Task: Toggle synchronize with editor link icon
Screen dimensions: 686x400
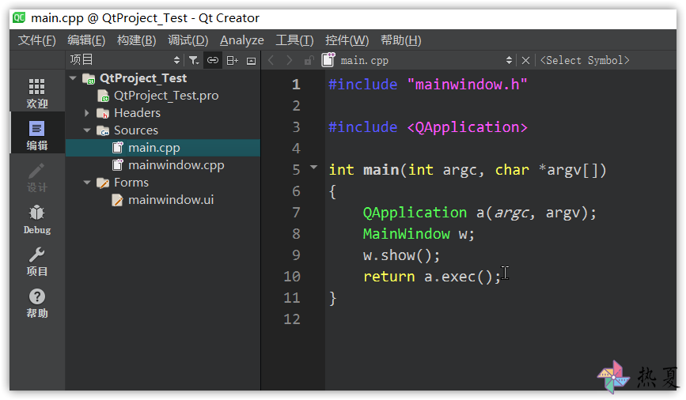Action: point(213,60)
